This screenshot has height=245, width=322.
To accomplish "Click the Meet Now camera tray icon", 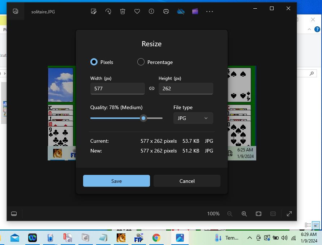I will tap(258, 238).
